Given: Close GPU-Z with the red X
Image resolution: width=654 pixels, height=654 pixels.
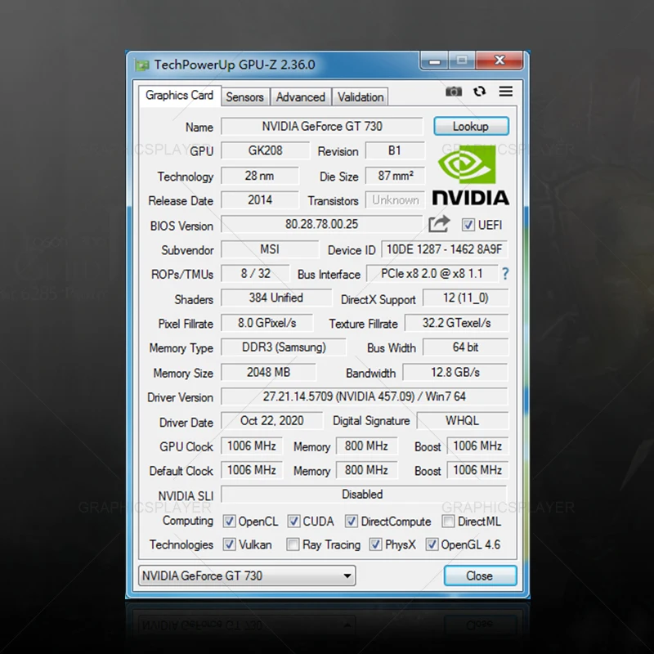Looking at the screenshot, I should (x=499, y=60).
